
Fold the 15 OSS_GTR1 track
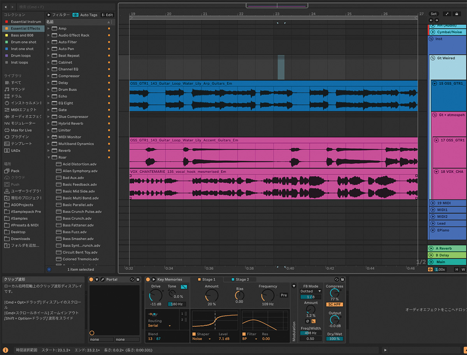[x=435, y=83]
